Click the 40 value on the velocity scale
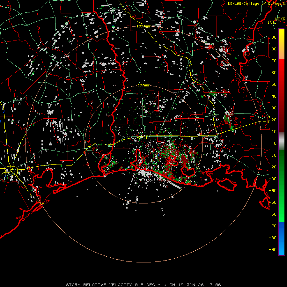 coord(274,96)
